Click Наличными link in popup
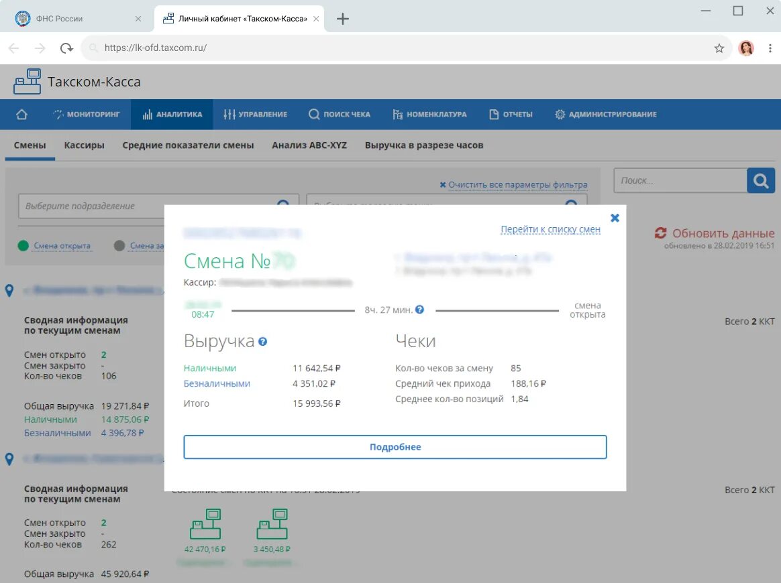 (210, 368)
